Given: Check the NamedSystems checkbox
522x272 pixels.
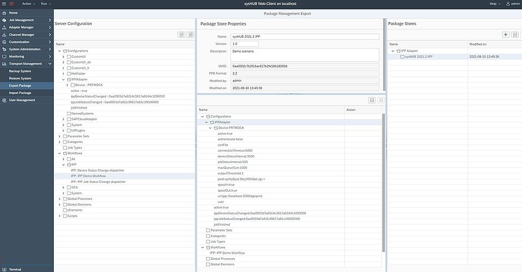Looking at the screenshot, I should pos(69,114).
